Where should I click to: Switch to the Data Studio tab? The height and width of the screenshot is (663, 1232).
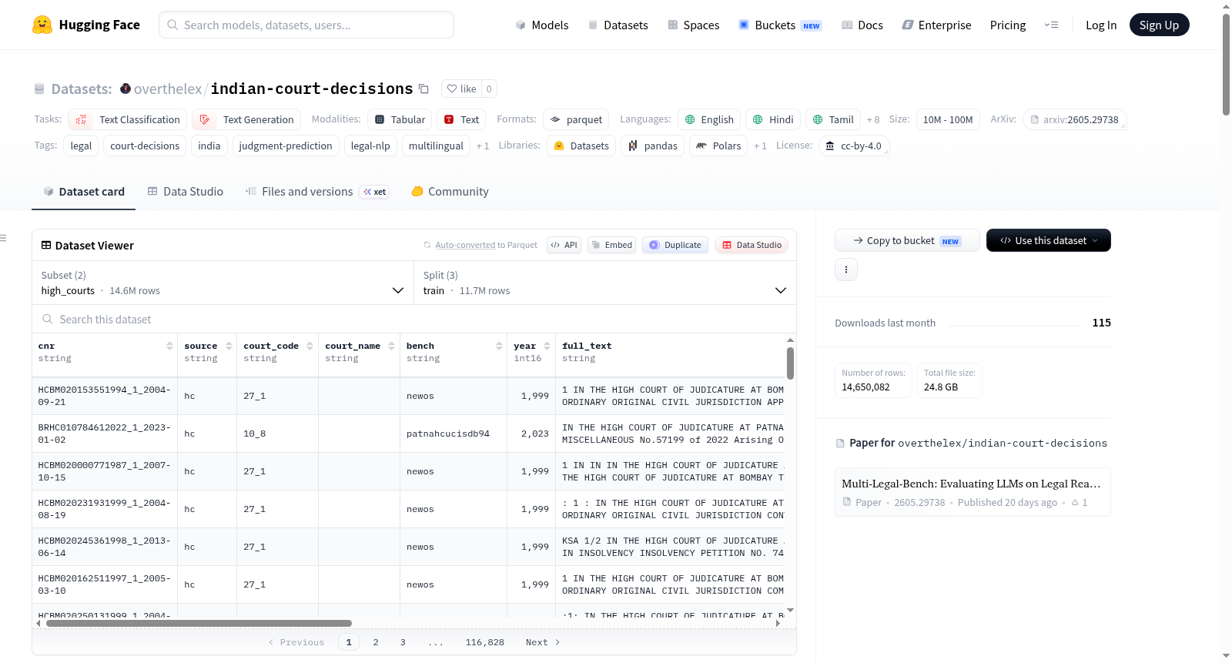pos(186,192)
